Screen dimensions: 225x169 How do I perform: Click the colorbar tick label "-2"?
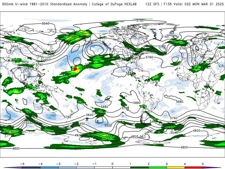click(x=76, y=164)
